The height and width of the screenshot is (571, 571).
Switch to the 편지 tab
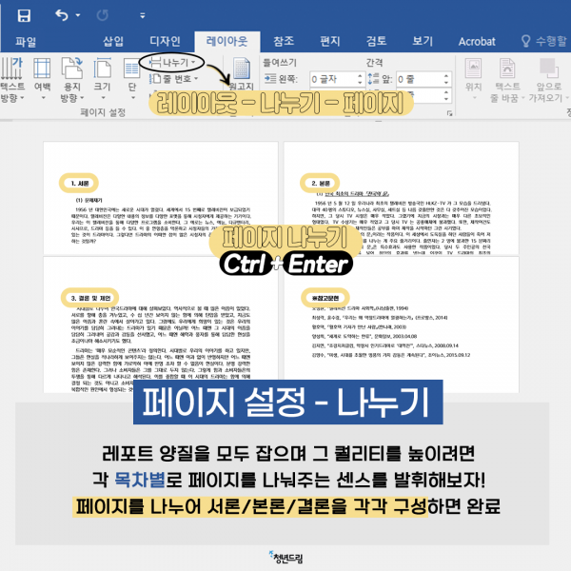(x=329, y=41)
